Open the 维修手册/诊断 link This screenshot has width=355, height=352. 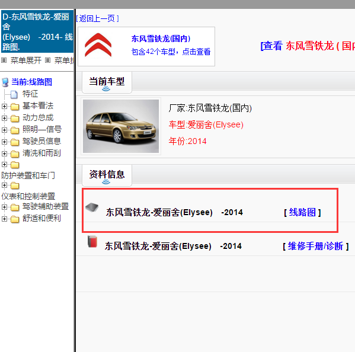click(x=315, y=247)
